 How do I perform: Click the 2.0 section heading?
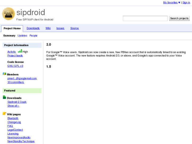49,44
